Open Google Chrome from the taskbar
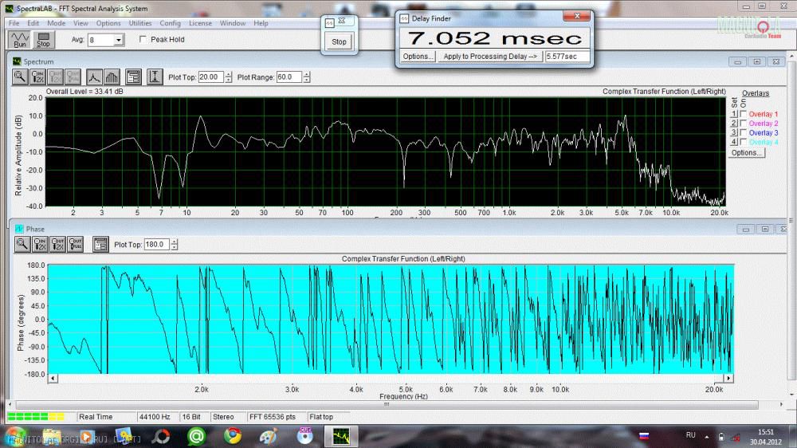 (x=233, y=436)
